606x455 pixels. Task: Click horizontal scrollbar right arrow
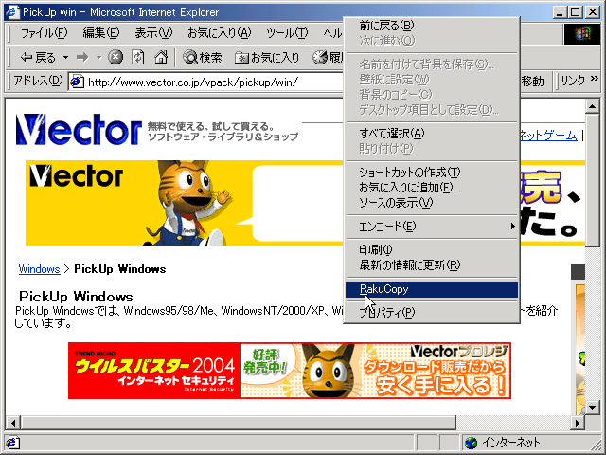578,423
